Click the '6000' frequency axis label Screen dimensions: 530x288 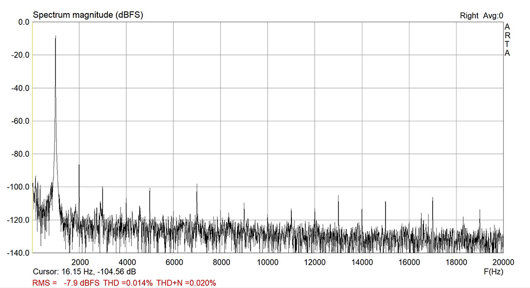pos(174,262)
